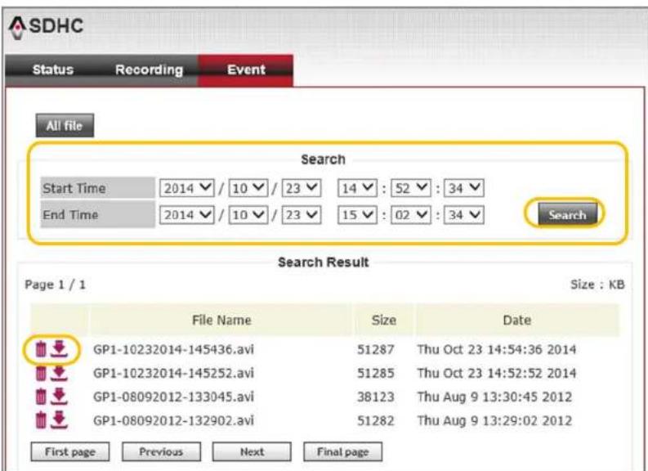Image resolution: width=648 pixels, height=471 pixels.
Task: Jump to Final page
Action: tap(342, 451)
